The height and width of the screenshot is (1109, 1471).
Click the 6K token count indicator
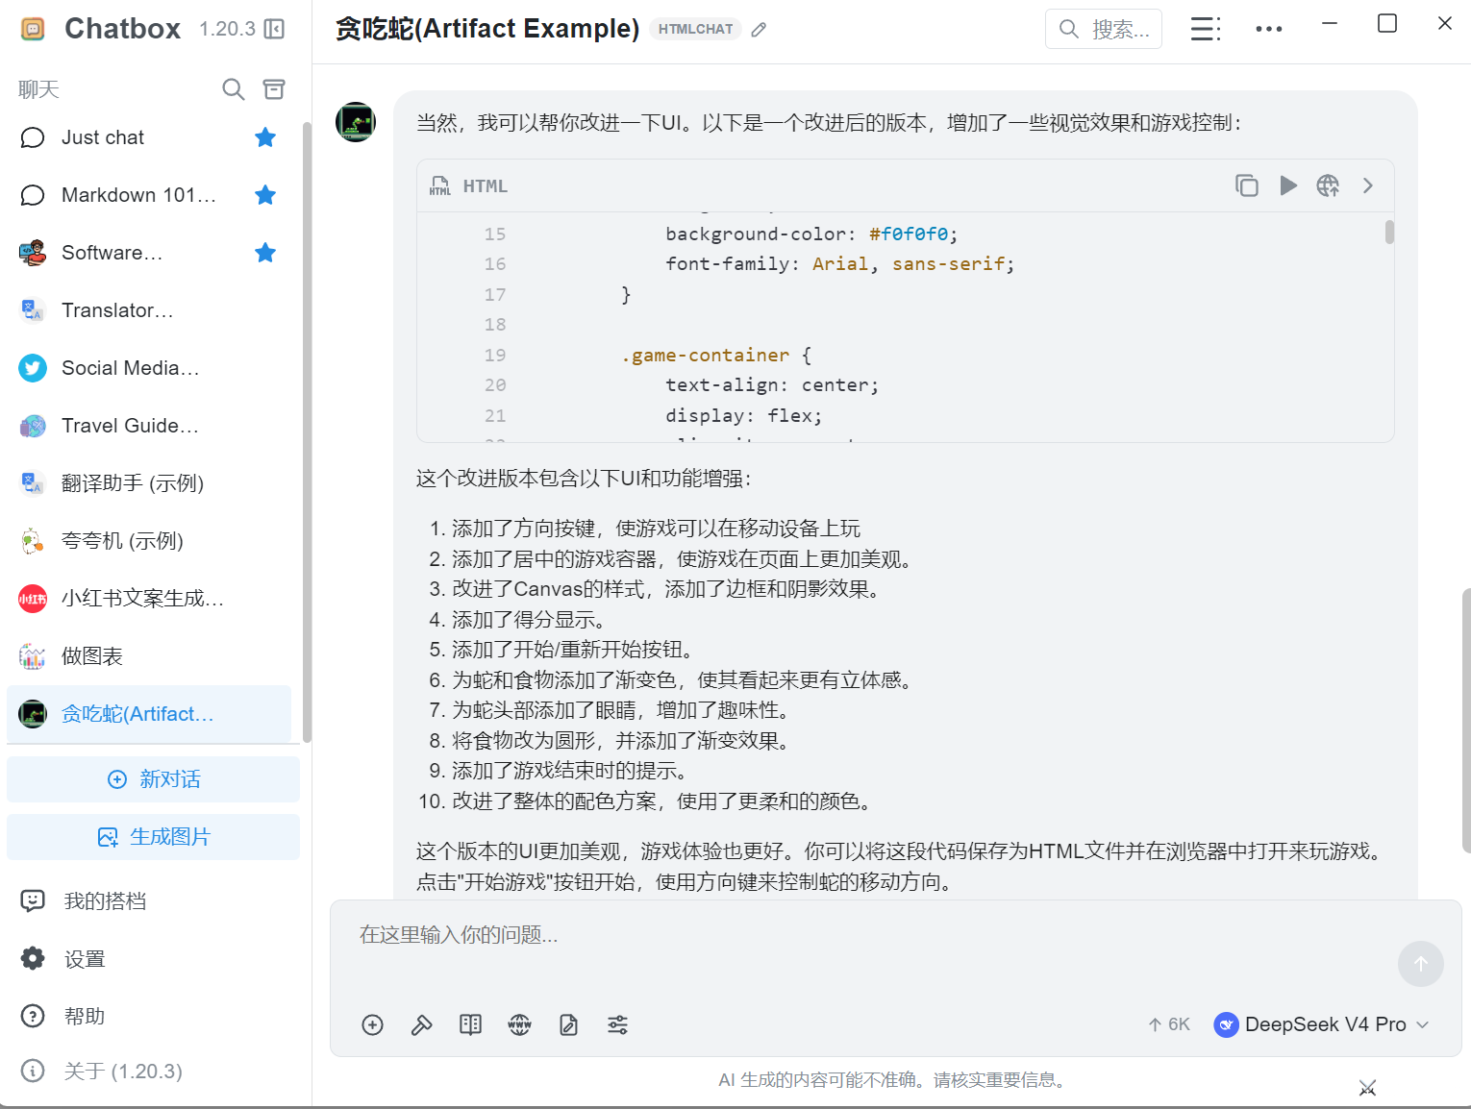(x=1169, y=1024)
